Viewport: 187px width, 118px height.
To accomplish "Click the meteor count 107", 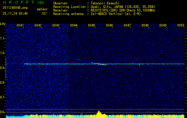I will [x=44, y=14].
